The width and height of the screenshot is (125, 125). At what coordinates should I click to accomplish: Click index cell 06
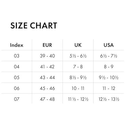[17, 88]
